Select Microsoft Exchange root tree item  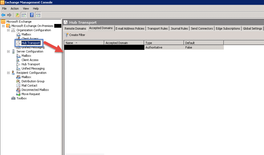19,22
